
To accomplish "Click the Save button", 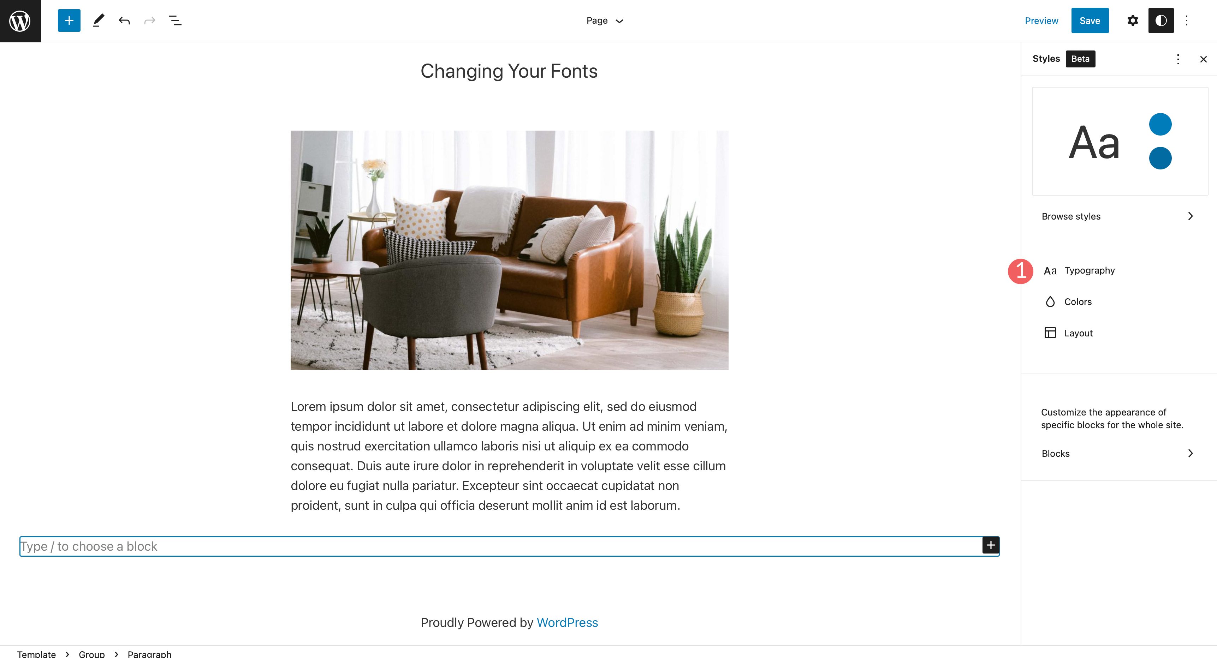I will pos(1089,20).
